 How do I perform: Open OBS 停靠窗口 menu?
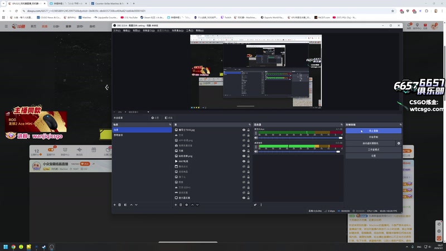148,31
